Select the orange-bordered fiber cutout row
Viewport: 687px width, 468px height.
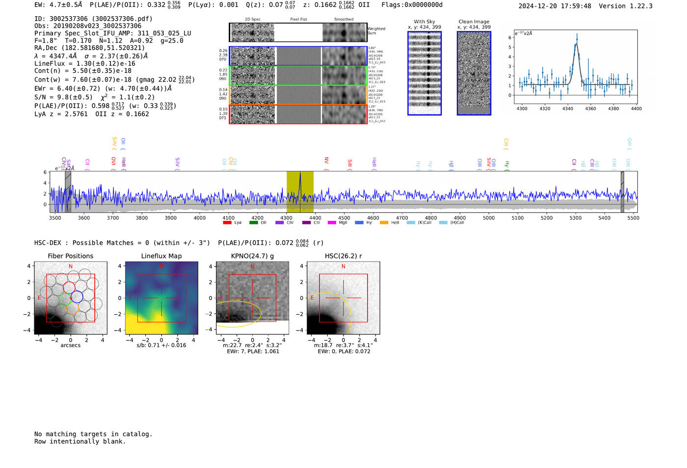click(298, 95)
